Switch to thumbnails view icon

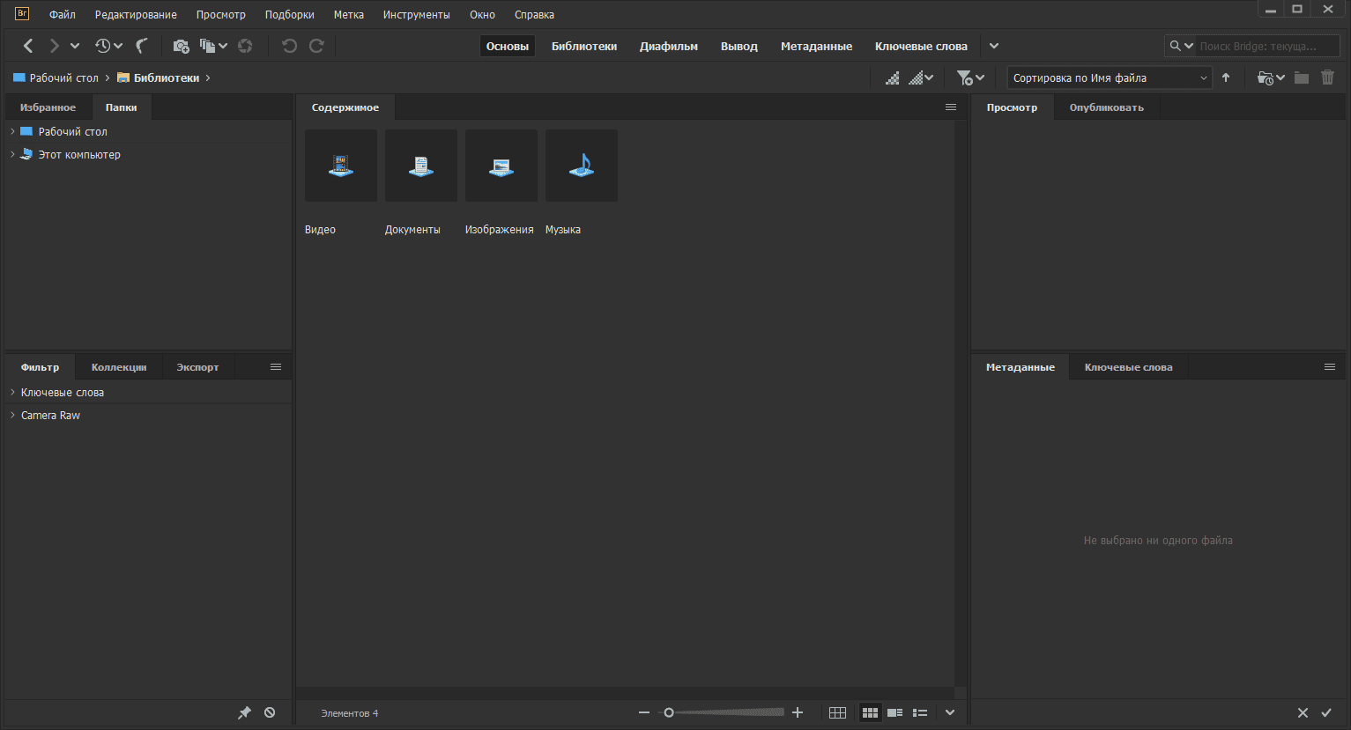[x=870, y=712]
